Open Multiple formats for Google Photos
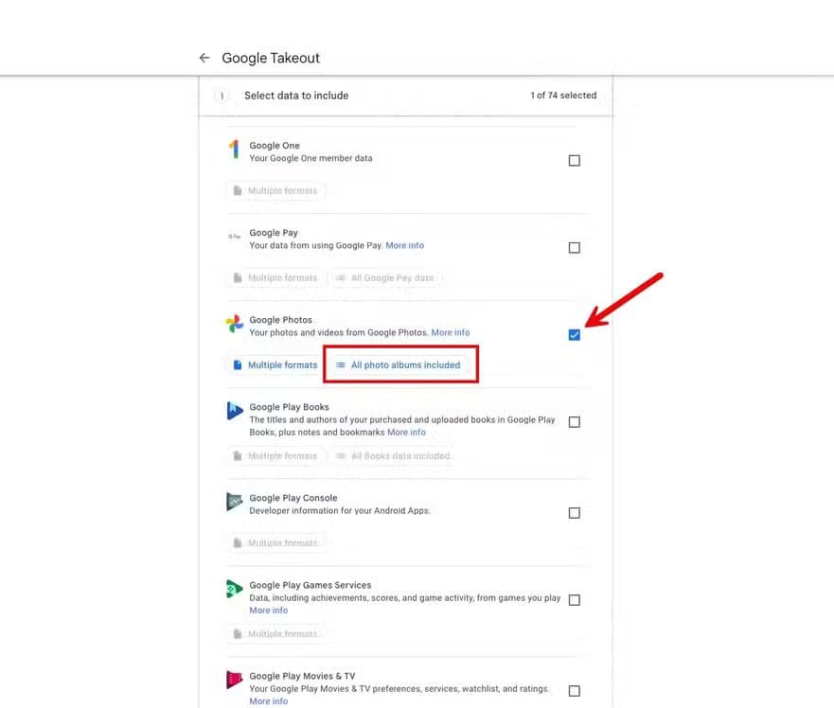Image resolution: width=834 pixels, height=708 pixels. click(275, 365)
